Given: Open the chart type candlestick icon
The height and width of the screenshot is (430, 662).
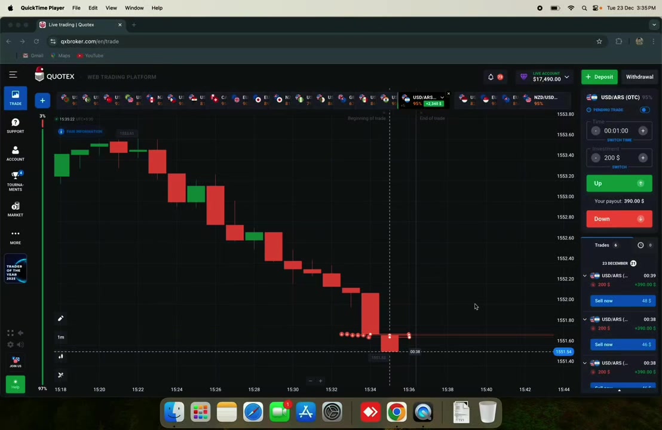Looking at the screenshot, I should (61, 356).
